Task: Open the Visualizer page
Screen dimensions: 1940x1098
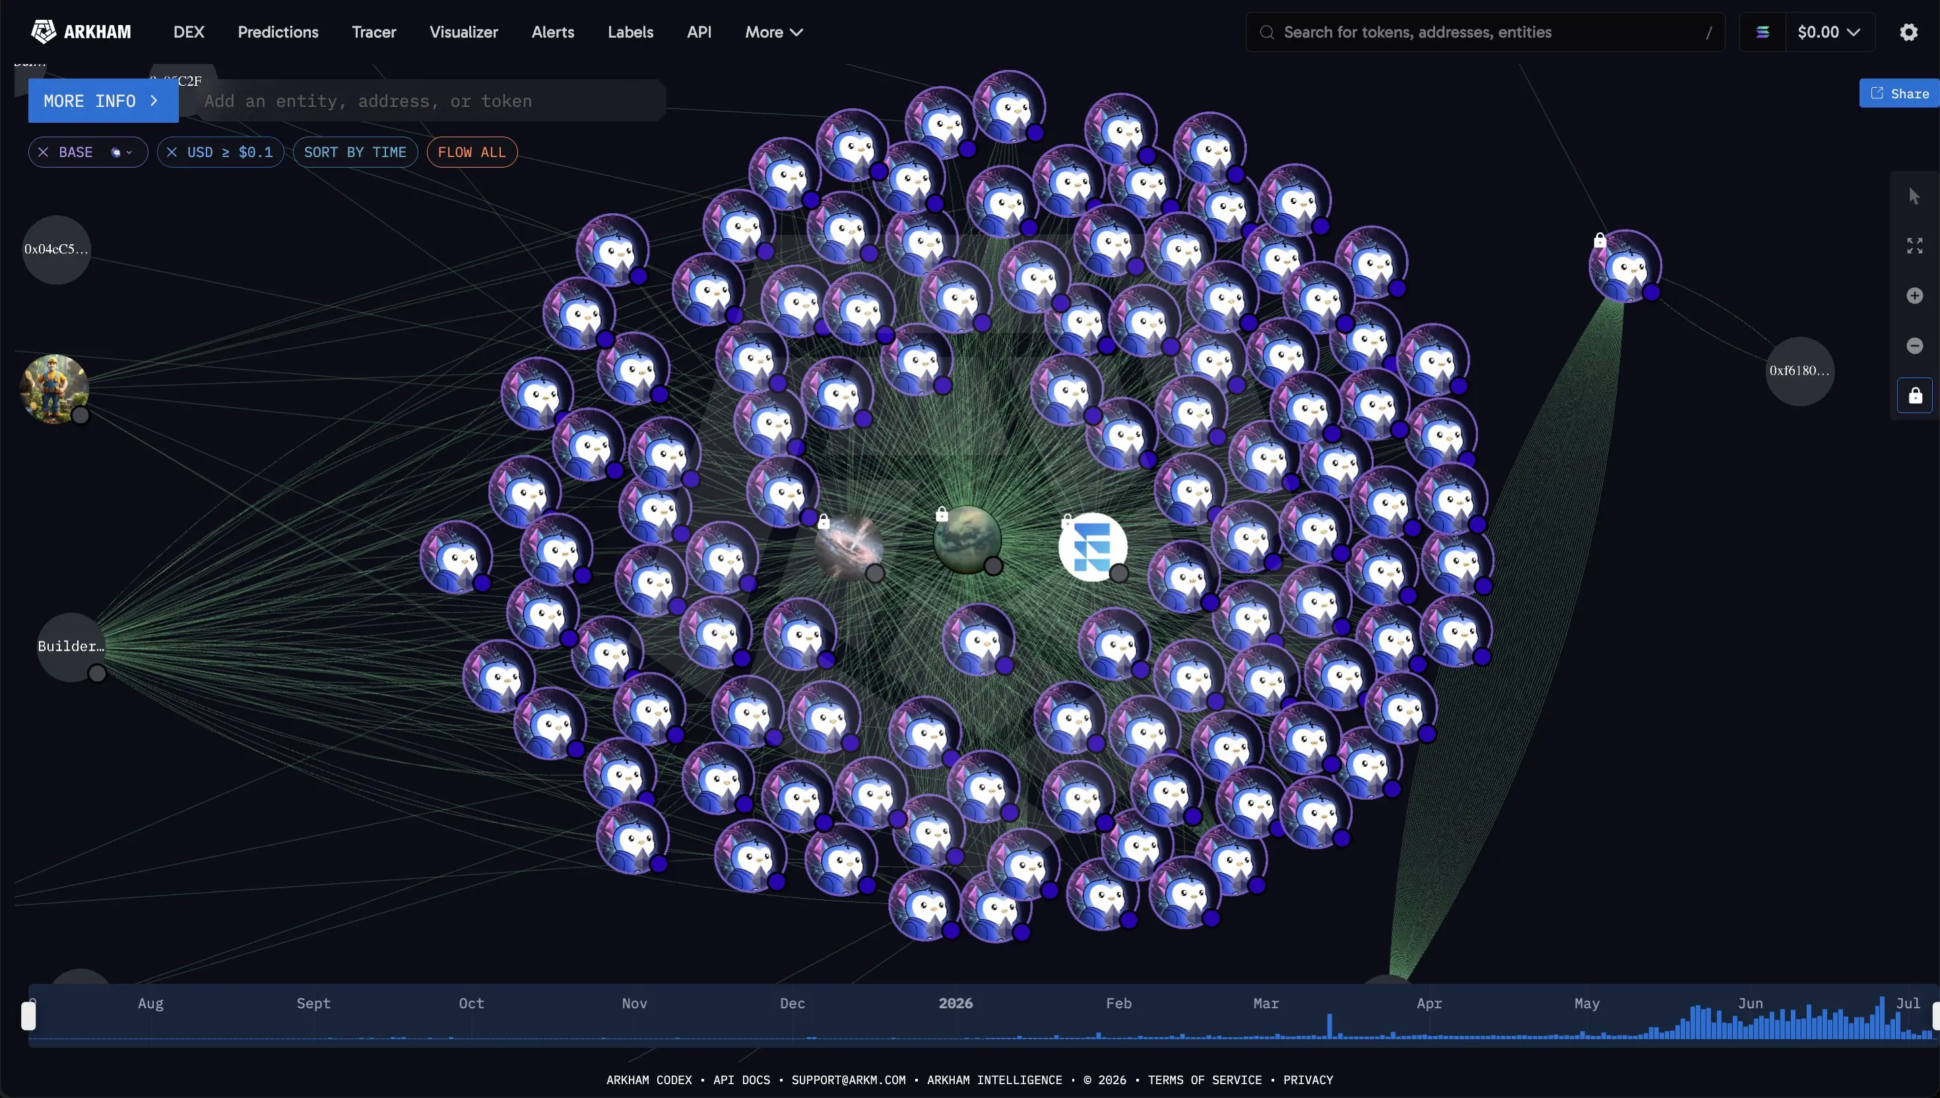Action: click(x=464, y=32)
